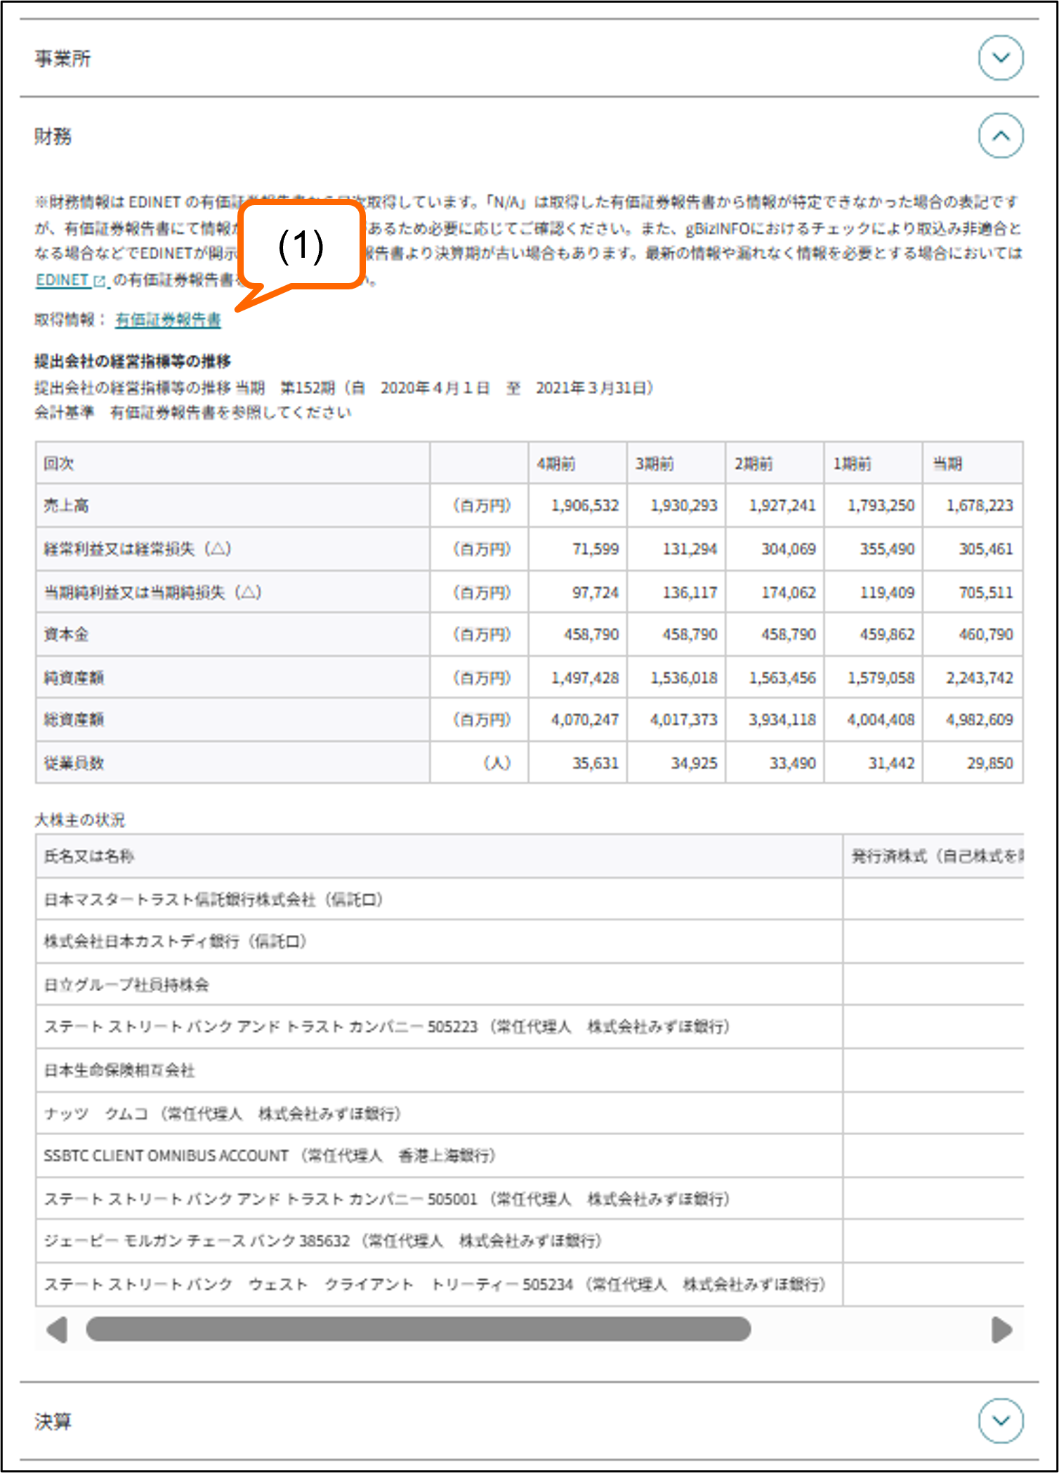The height and width of the screenshot is (1473, 1059).
Task: Click the capital value 460,790
Action: pos(986,635)
